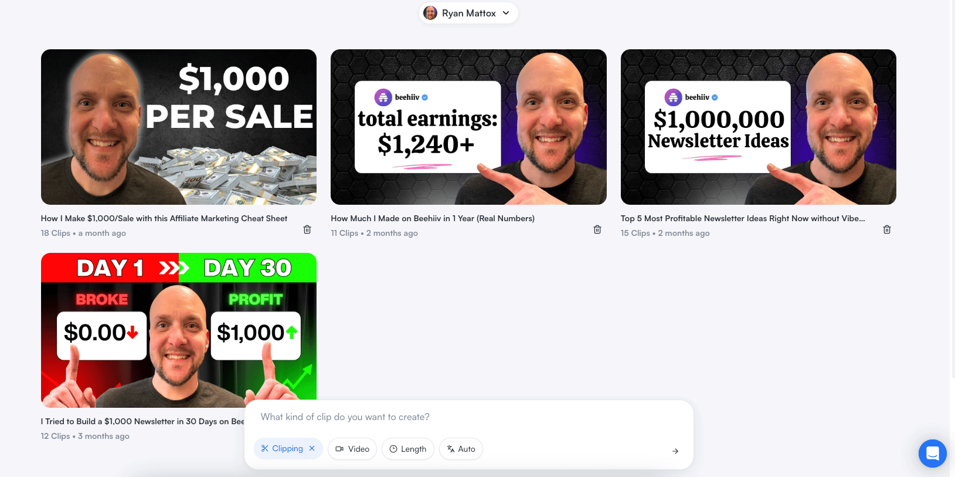Screen dimensions: 955x477
Task: Open the chat support bubble
Action: click(x=933, y=454)
